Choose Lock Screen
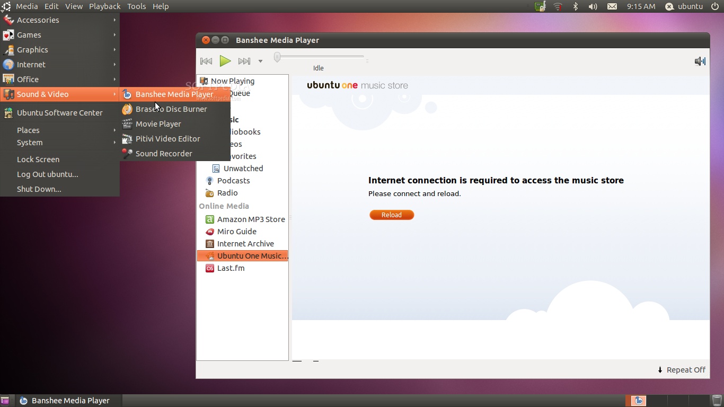Viewport: 724px width, 407px height. point(60,160)
